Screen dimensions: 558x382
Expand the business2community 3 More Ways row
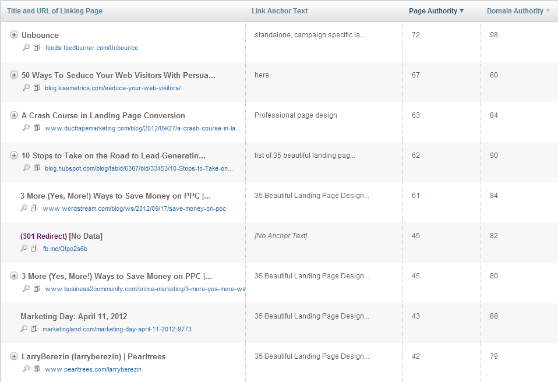(14, 275)
